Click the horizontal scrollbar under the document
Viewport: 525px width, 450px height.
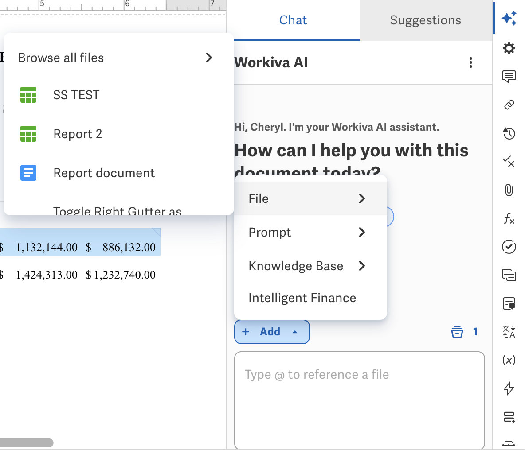point(27,442)
